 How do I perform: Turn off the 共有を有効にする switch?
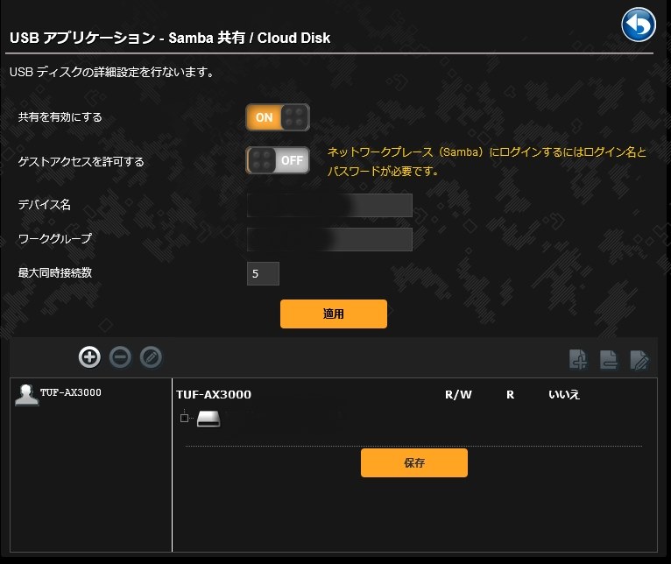click(x=278, y=117)
